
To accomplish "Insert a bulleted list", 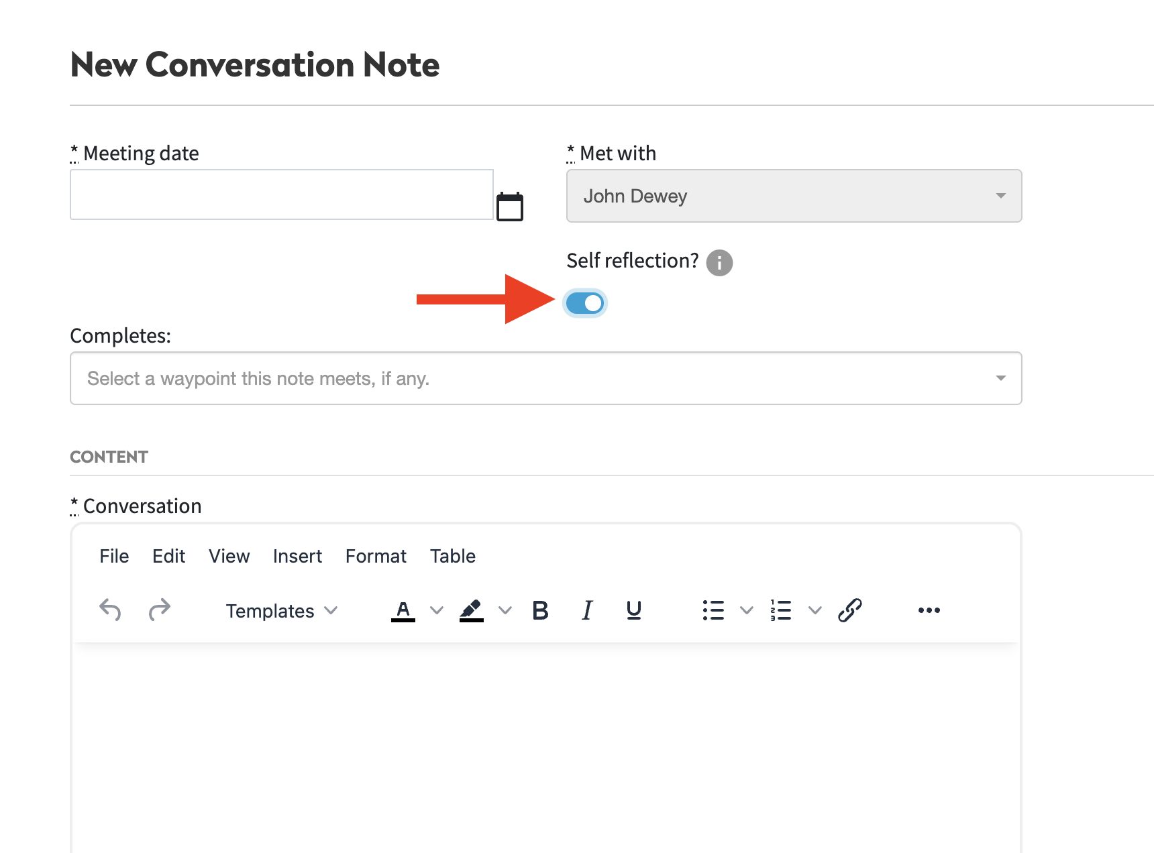I will (713, 610).
